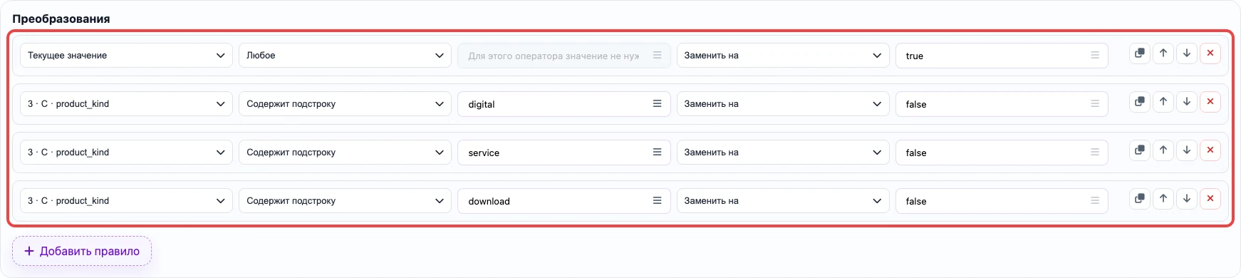
Task: Click list icon in digital row's false field
Action: pyautogui.click(x=1095, y=103)
